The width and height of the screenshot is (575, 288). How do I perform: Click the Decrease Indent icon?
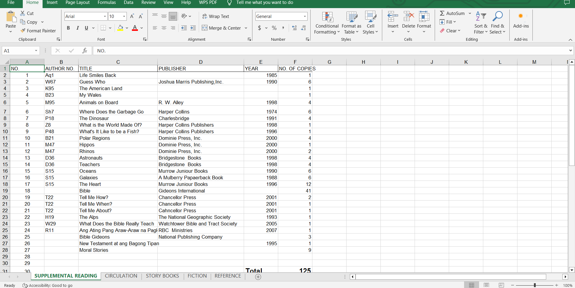pyautogui.click(x=184, y=28)
